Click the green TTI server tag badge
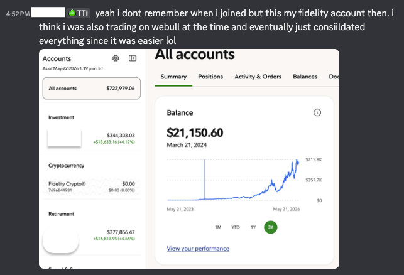The width and height of the screenshot is (404, 275). (79, 13)
